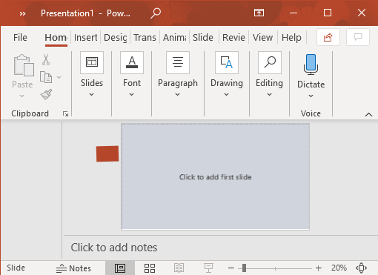Select the Format Painter brush

pyautogui.click(x=46, y=94)
